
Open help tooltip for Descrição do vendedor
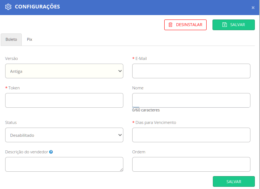51,152
